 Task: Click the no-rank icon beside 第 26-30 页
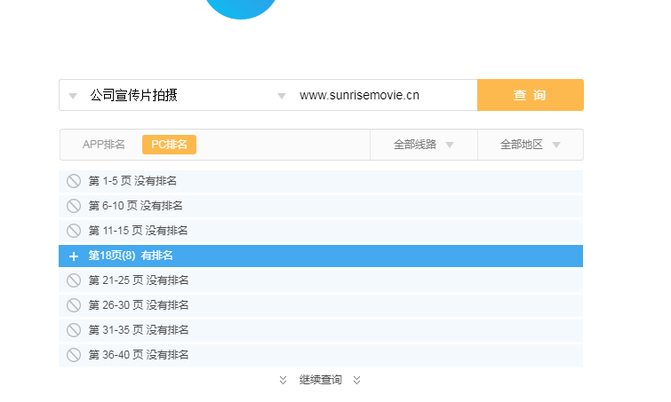pos(74,305)
